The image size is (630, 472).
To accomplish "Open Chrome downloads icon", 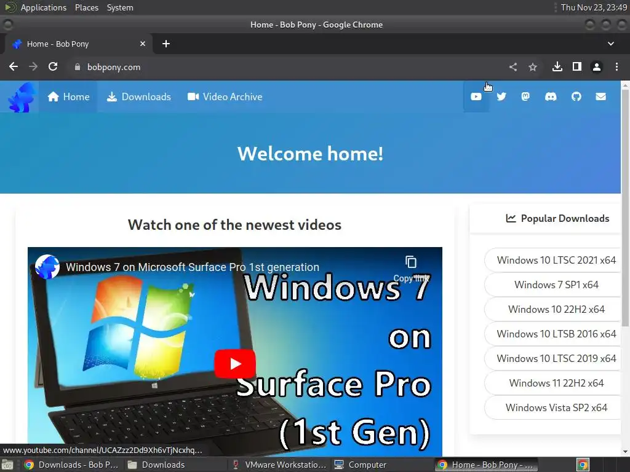I will click(557, 66).
